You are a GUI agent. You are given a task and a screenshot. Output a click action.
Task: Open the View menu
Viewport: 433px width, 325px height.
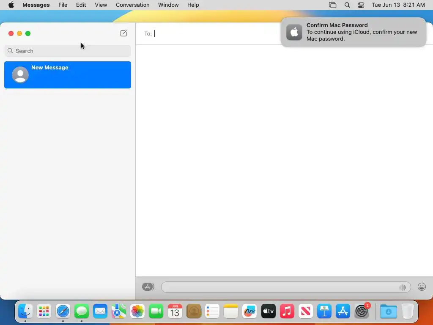101,5
